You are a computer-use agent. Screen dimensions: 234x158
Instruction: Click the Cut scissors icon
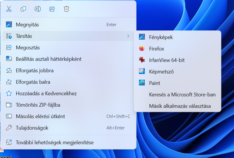coord(9,9)
